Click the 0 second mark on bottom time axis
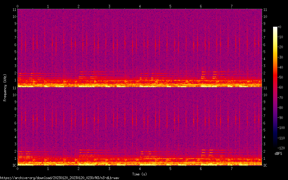Screen dimensions: 288x180 click(x=18, y=168)
